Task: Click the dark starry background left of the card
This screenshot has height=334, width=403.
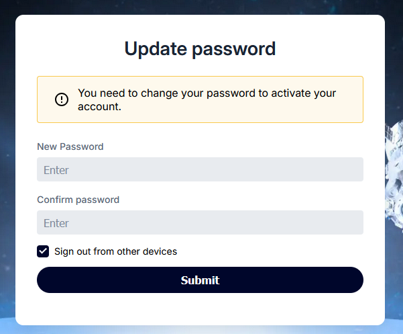Action: click(x=7, y=168)
